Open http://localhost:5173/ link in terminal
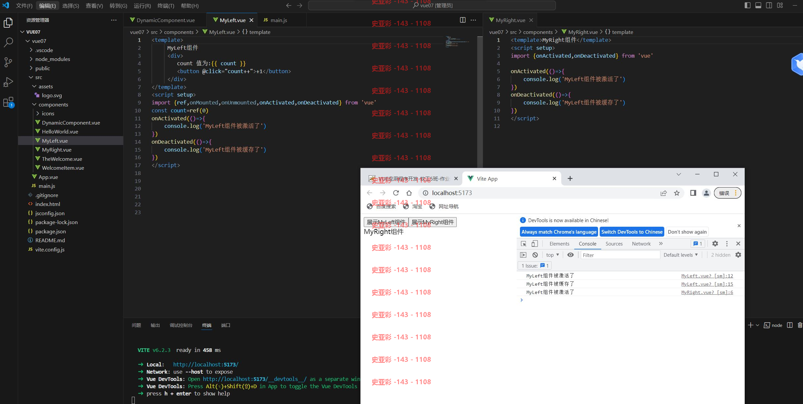 click(206, 364)
